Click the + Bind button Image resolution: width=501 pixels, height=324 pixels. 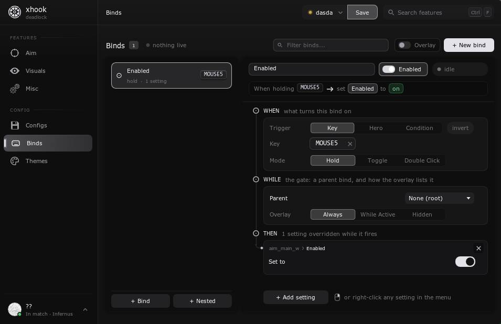point(140,301)
